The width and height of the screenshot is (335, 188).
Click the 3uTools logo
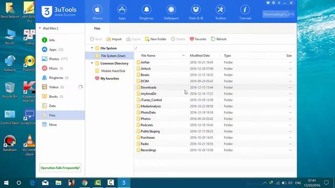click(59, 11)
